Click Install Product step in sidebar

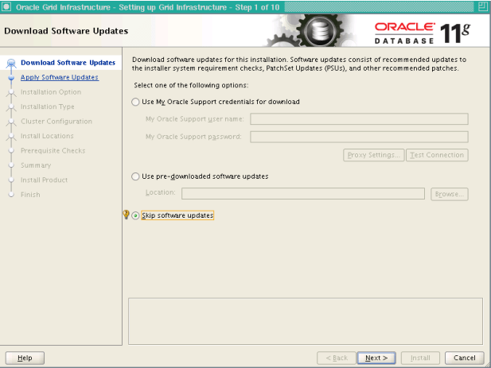click(44, 180)
